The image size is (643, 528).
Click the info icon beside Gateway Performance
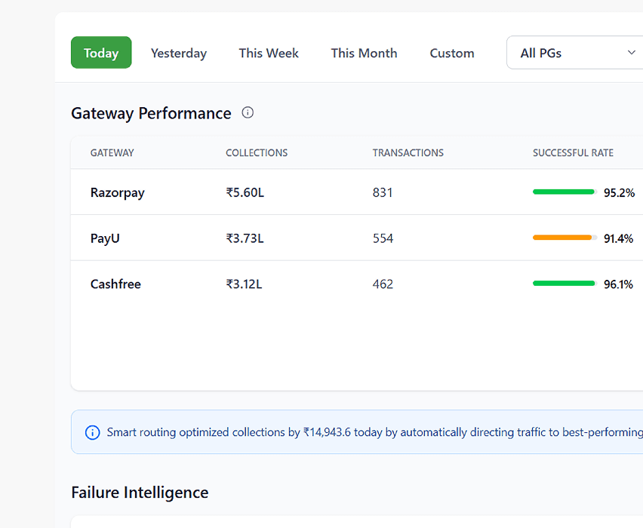[248, 112]
